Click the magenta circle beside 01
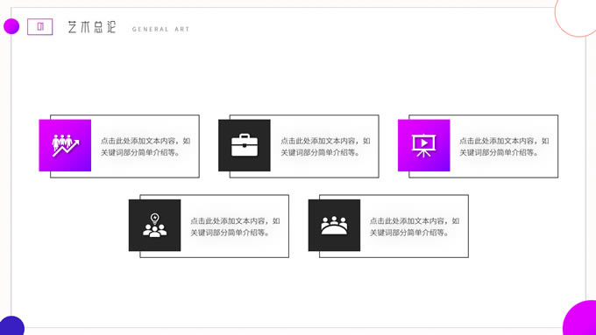This screenshot has width=596, height=335. point(11,26)
